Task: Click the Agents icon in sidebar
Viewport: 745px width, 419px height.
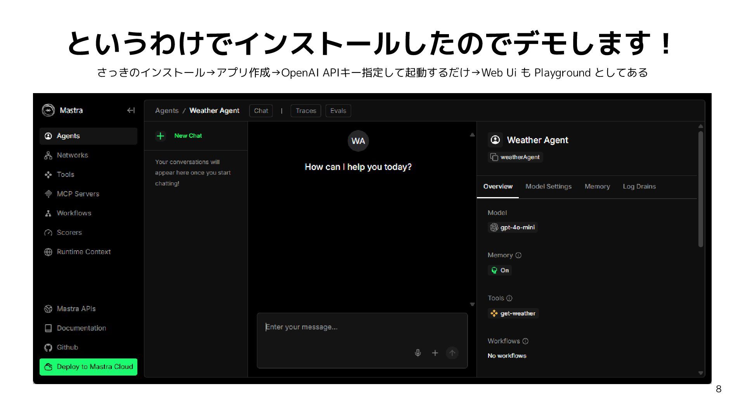Action: click(x=49, y=136)
